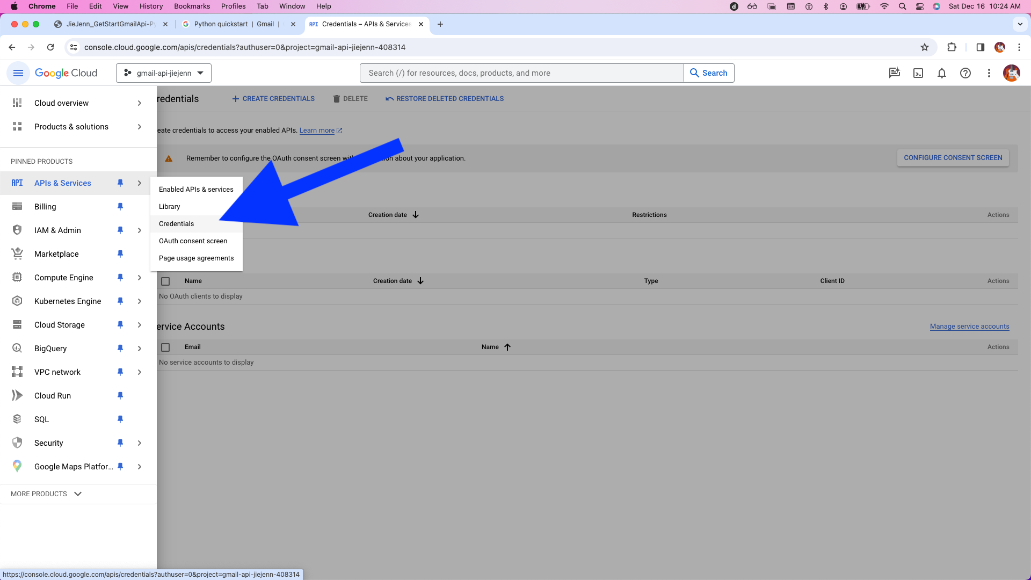Click the Billing sidebar icon
The image size is (1031, 580).
pos(17,207)
